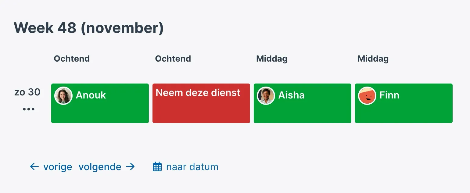The height and width of the screenshot is (193, 470).
Task: Click the Middag header above Finn's shift
Action: pyautogui.click(x=373, y=59)
